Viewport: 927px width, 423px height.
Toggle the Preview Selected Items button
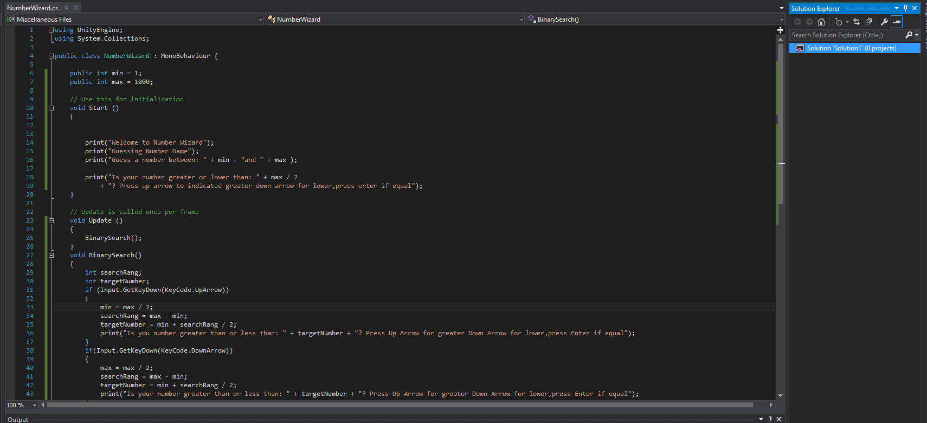(897, 22)
